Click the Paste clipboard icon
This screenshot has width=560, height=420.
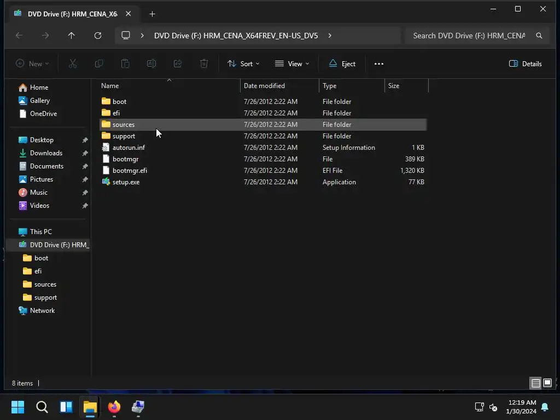coord(125,63)
